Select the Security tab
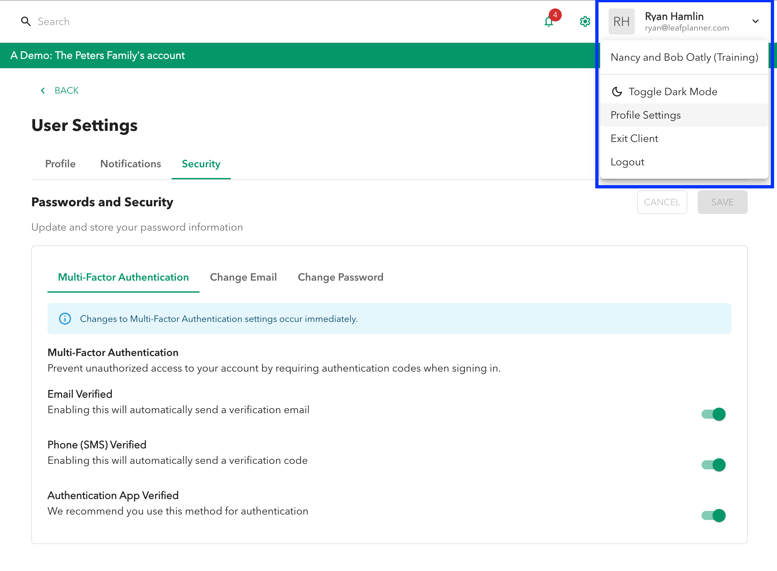The height and width of the screenshot is (571, 777). click(x=201, y=164)
